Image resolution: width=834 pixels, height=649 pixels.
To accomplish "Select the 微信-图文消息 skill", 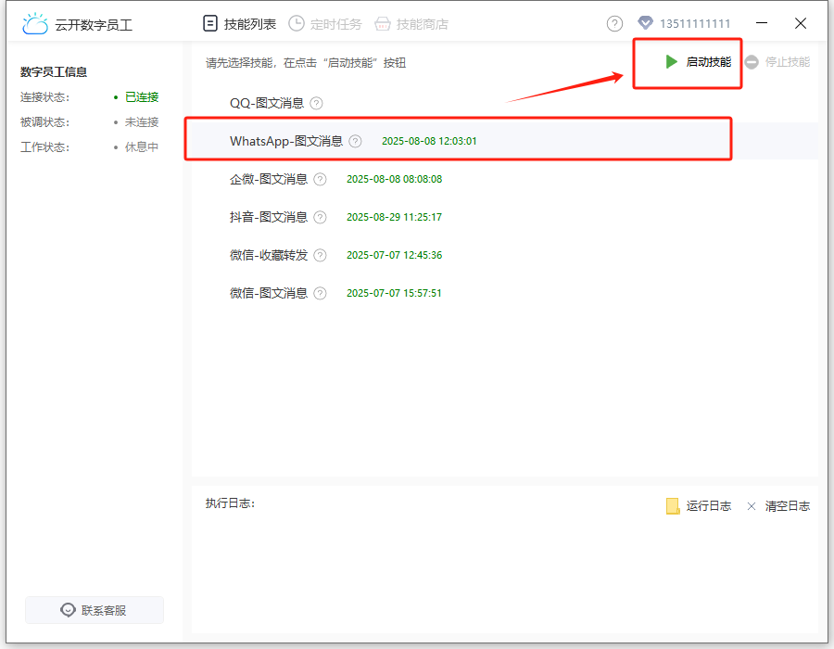I will [x=269, y=293].
